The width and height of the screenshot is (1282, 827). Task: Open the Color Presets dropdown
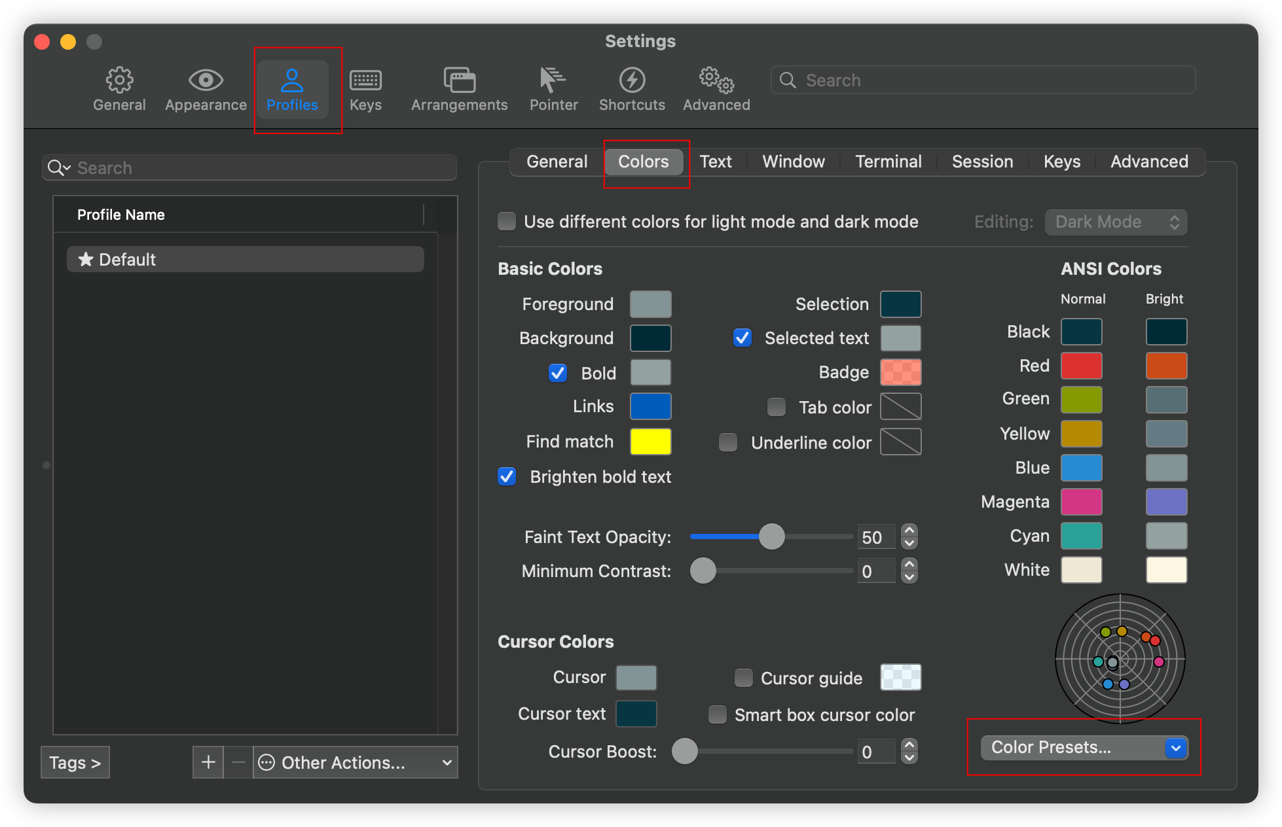coord(1084,747)
